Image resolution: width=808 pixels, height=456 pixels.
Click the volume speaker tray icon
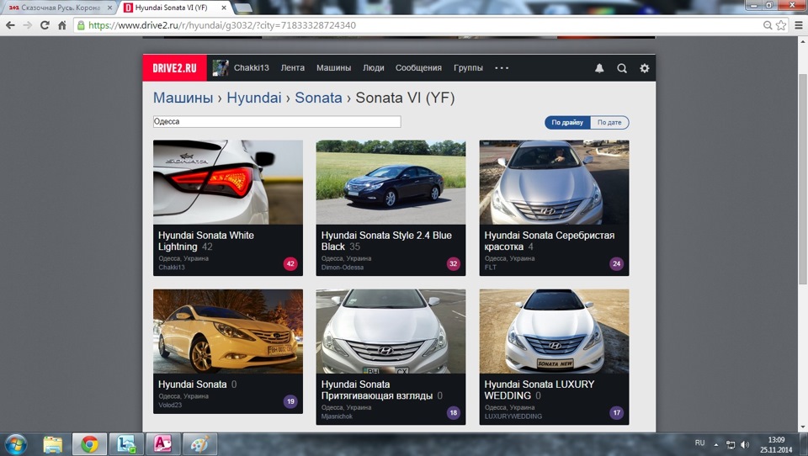pos(745,444)
